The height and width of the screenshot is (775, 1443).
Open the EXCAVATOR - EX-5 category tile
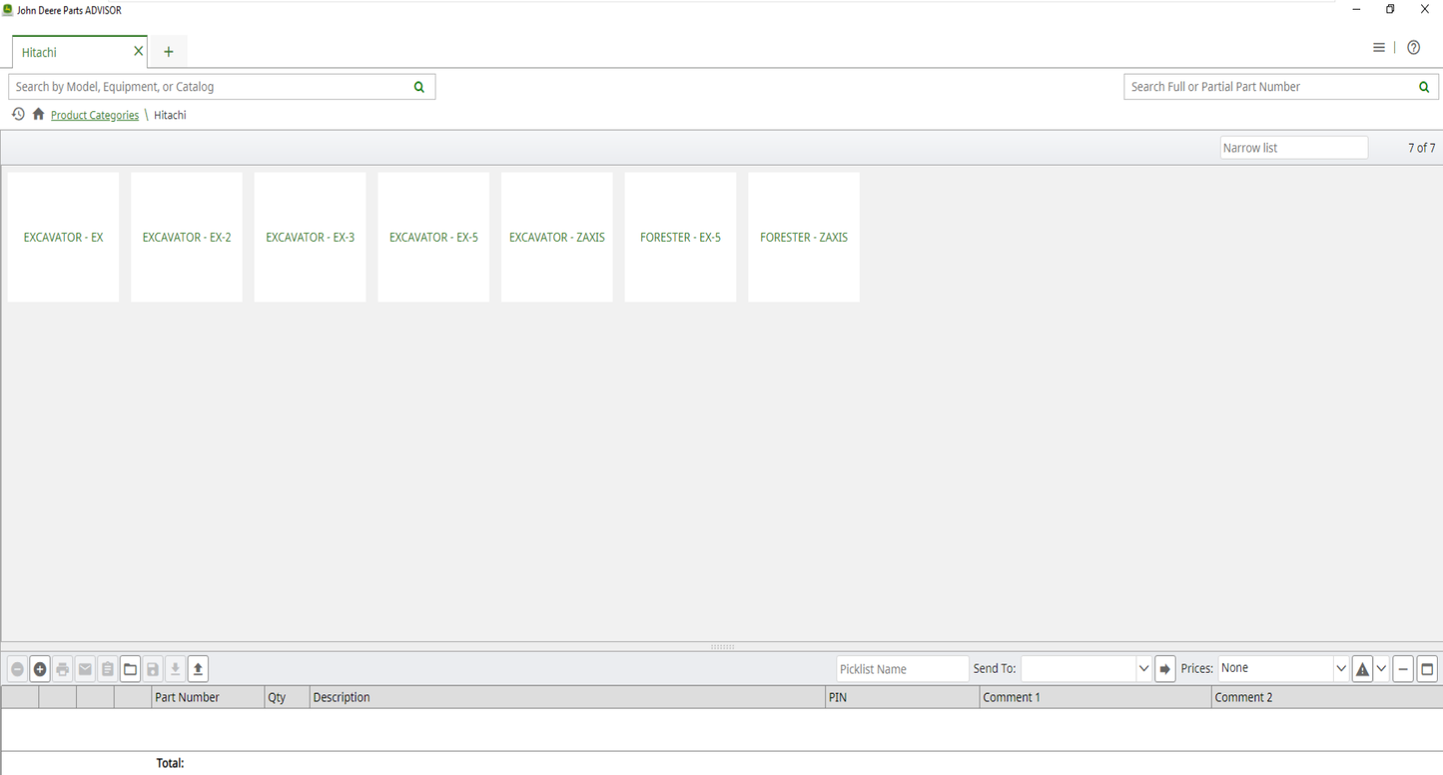(433, 238)
